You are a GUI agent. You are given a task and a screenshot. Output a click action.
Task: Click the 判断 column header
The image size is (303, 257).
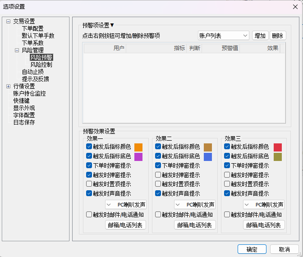pos(194,48)
